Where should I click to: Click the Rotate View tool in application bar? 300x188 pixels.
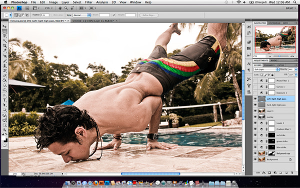pos(72,8)
